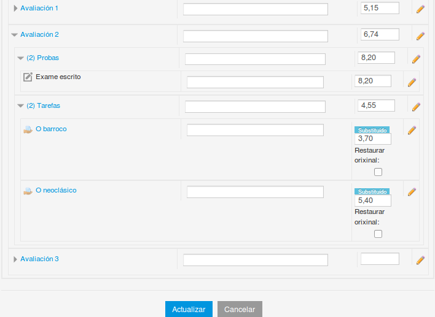The height and width of the screenshot is (317, 435).
Task: Click pencil icon in Exame escrito row
Action: coord(412,82)
